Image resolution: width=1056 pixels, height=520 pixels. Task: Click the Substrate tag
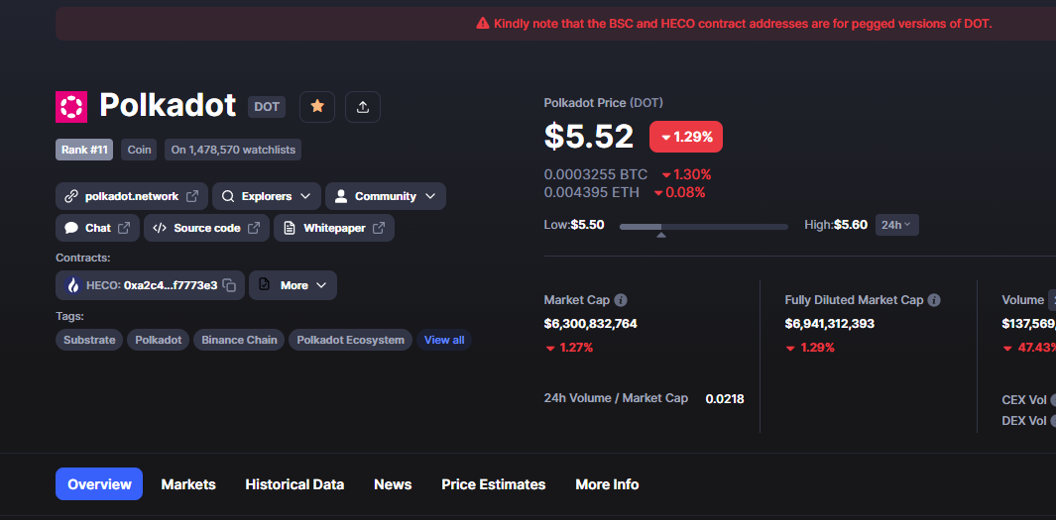[x=89, y=340]
